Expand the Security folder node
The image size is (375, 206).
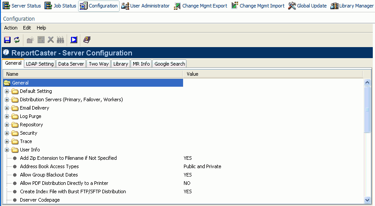pyautogui.click(x=7, y=133)
